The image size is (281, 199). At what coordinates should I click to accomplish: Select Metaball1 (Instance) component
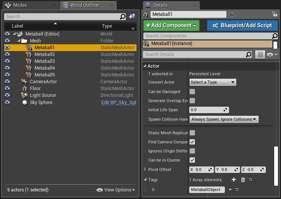[208, 44]
